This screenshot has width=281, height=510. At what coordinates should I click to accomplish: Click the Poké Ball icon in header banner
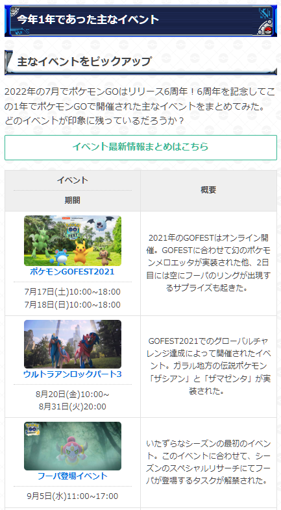(x=267, y=31)
